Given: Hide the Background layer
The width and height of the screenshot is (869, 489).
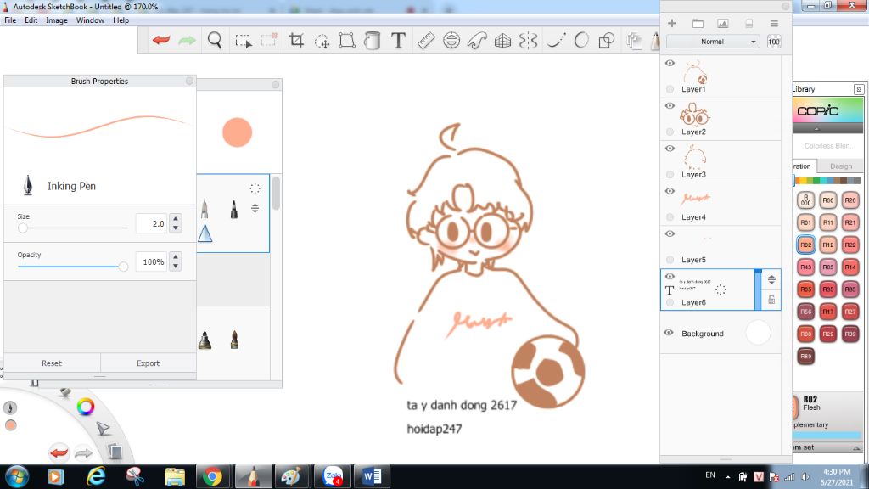Looking at the screenshot, I should (669, 333).
